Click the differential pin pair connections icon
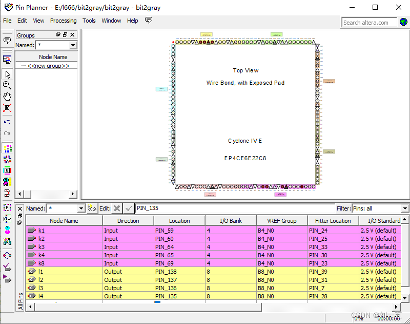Viewport: 410px width, 324px height. (x=7, y=193)
